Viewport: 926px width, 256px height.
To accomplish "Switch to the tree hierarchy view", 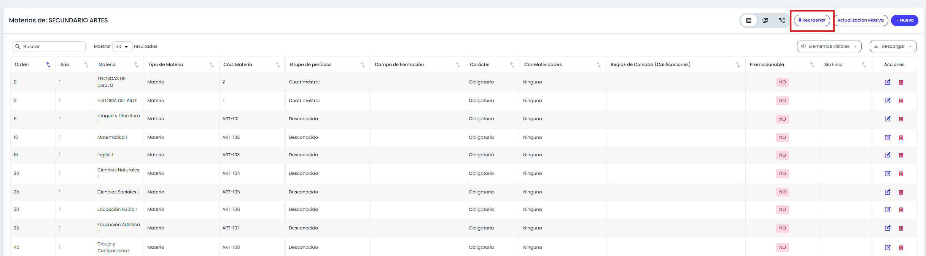I will click(x=781, y=20).
